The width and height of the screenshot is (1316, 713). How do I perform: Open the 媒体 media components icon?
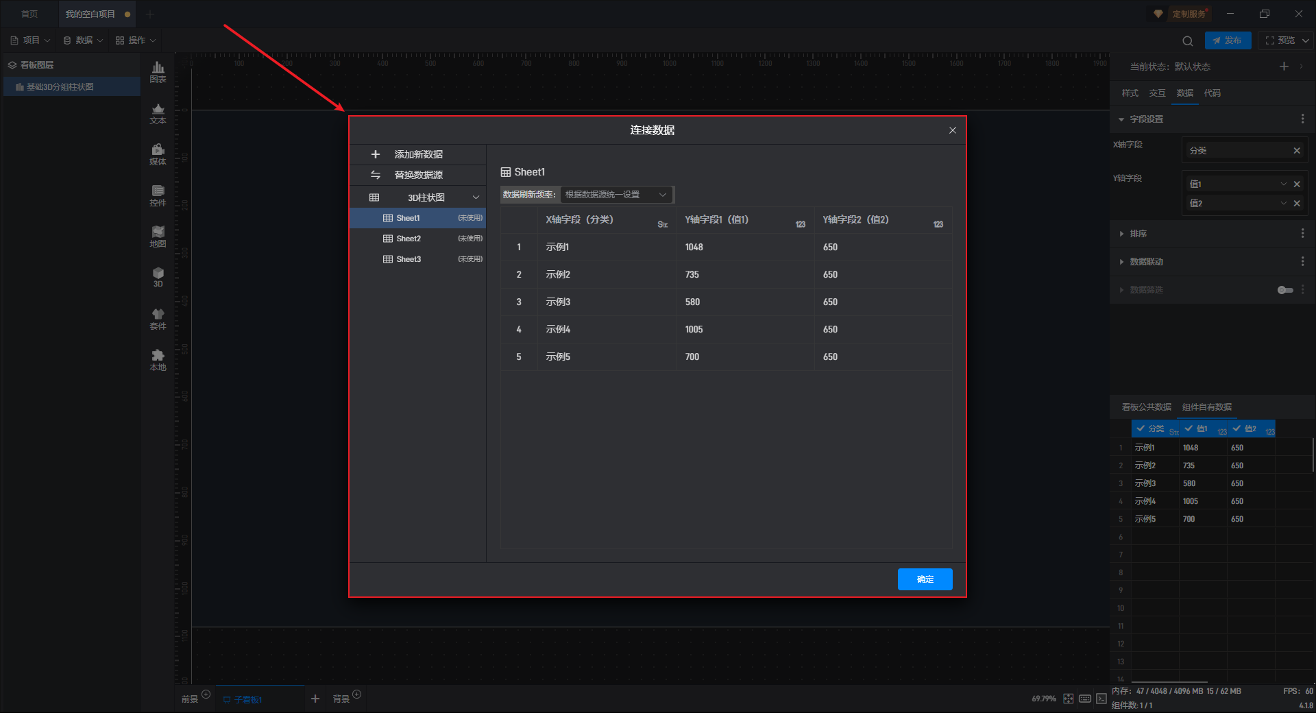pos(158,154)
